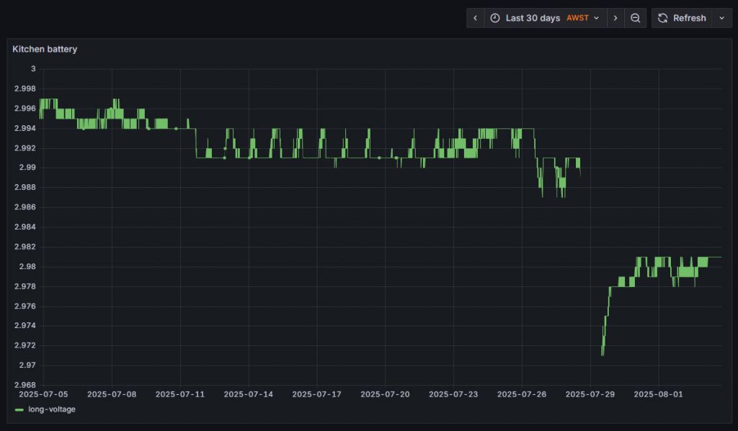Click the 2025-07-29 x-axis date label
This screenshot has height=431, width=738.
(x=590, y=394)
